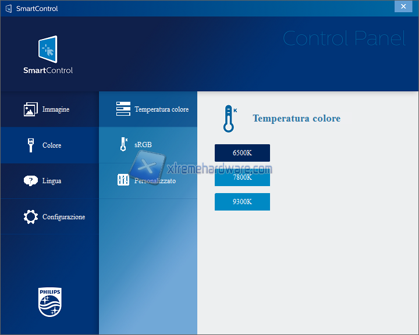Screen dimensions: 419x335
Task: Select the sRGB color mode
Action: point(143,145)
